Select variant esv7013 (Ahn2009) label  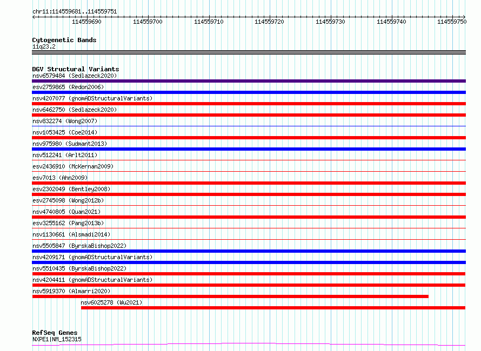click(60, 178)
